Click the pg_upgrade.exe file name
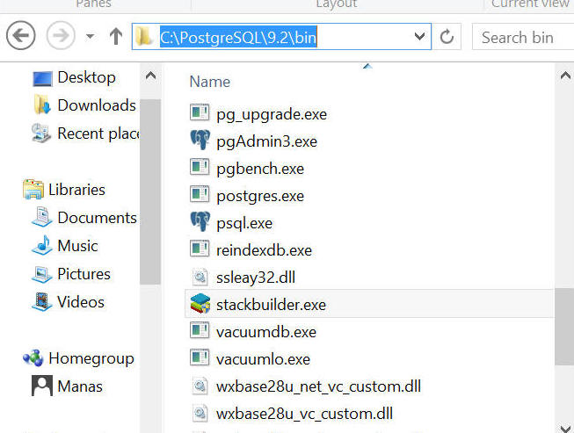Screen dimensions: 574x433 point(272,115)
